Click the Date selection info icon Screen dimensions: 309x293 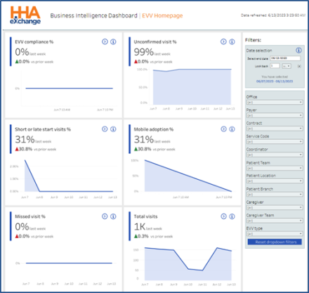pos(298,50)
